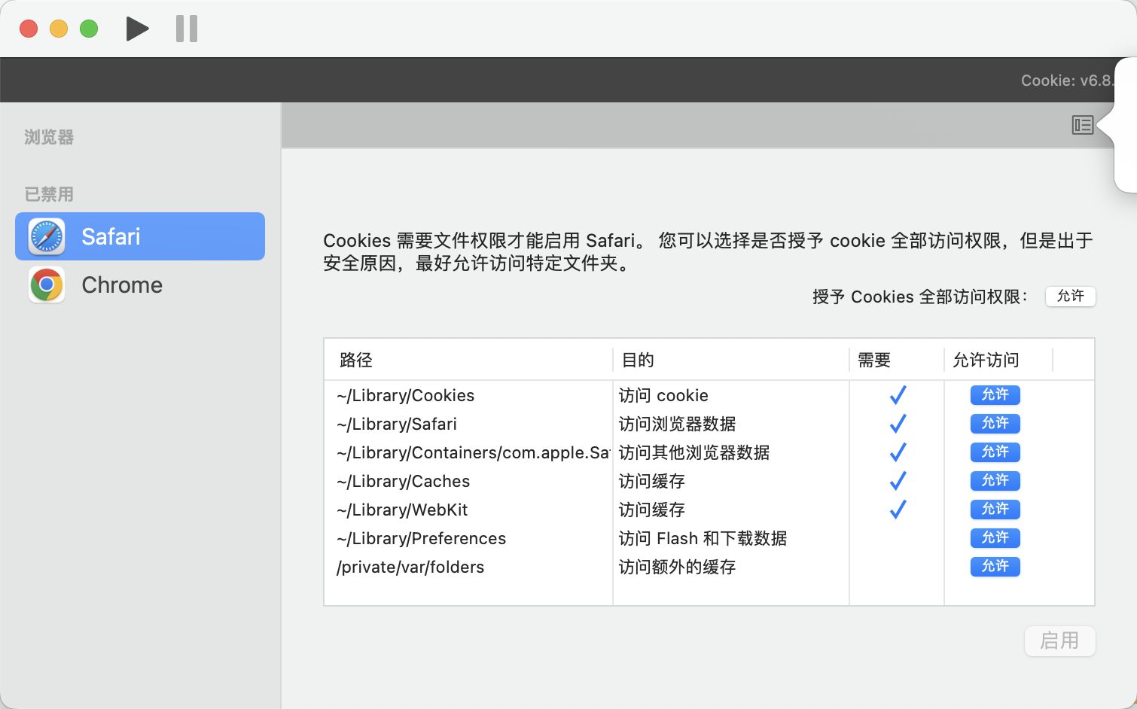The width and height of the screenshot is (1137, 709).
Task: Close the window with the red button
Action: (29, 29)
